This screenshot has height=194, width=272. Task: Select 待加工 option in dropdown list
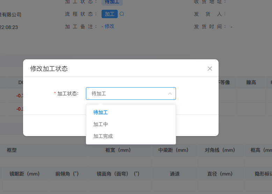point(101,112)
